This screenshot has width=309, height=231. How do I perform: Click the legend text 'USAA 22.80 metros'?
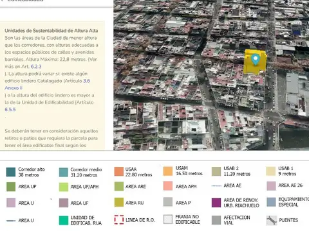tap(138, 172)
